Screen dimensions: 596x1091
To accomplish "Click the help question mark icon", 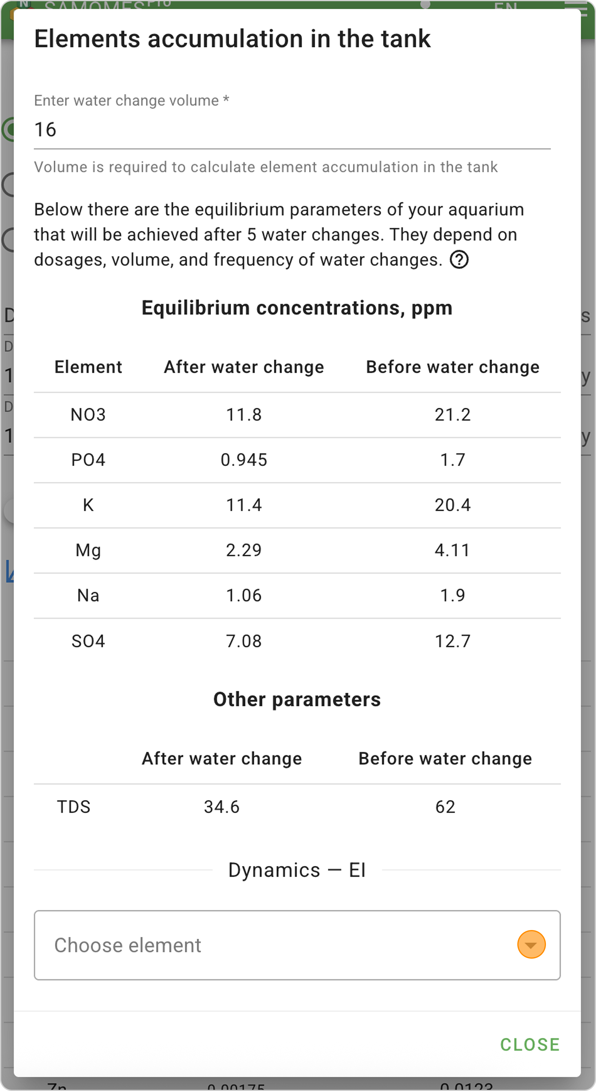I will point(459,260).
